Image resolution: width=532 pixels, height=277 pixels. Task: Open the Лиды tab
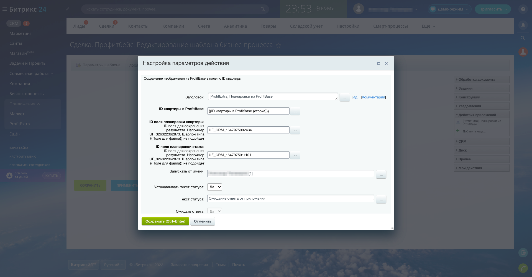pos(79,26)
